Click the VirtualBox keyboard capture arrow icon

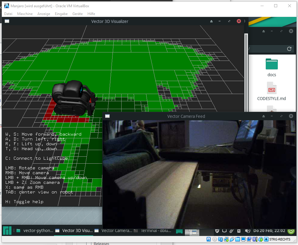tap(266, 239)
